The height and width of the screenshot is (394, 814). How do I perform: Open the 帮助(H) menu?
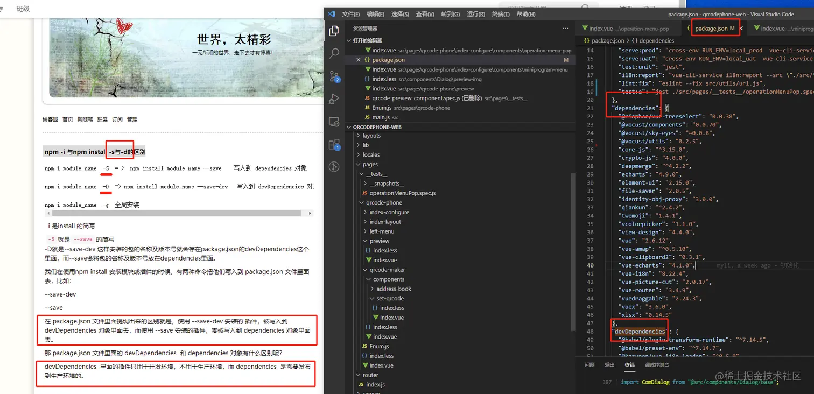click(526, 15)
